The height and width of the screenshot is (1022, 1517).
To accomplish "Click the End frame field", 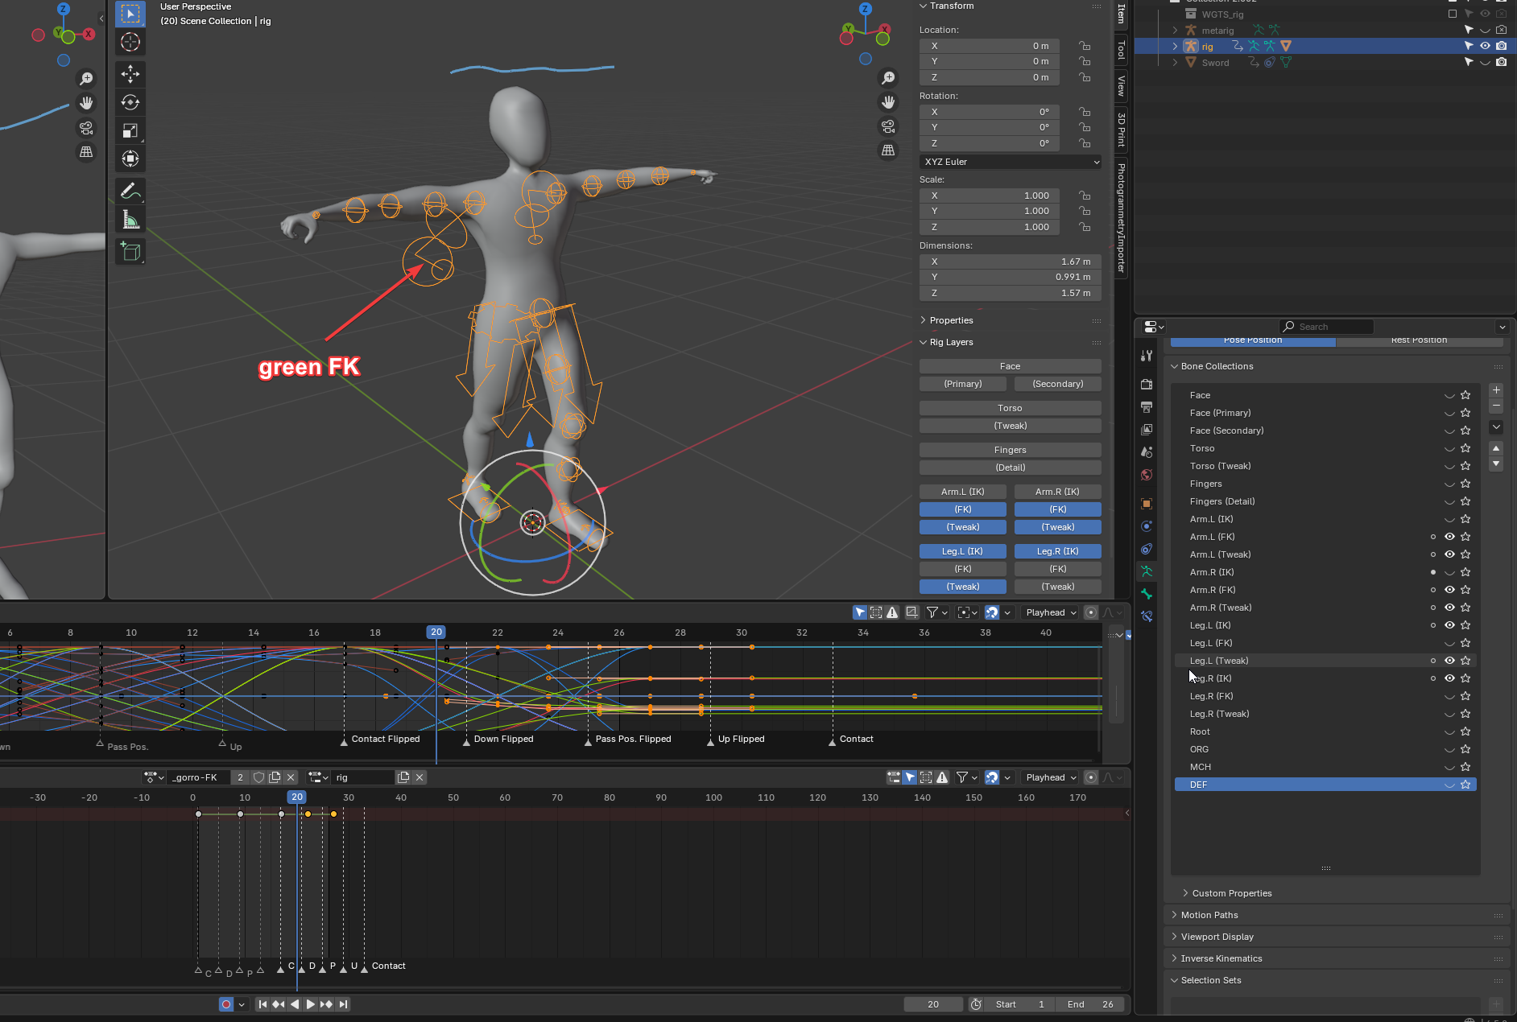I will [1090, 1004].
